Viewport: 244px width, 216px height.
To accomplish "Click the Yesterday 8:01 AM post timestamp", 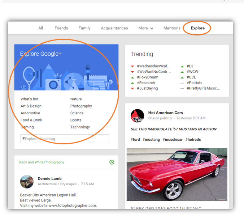I will point(191,118).
